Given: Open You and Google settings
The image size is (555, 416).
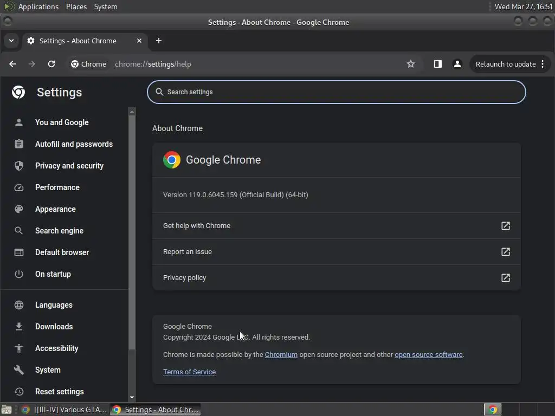Looking at the screenshot, I should [x=62, y=122].
